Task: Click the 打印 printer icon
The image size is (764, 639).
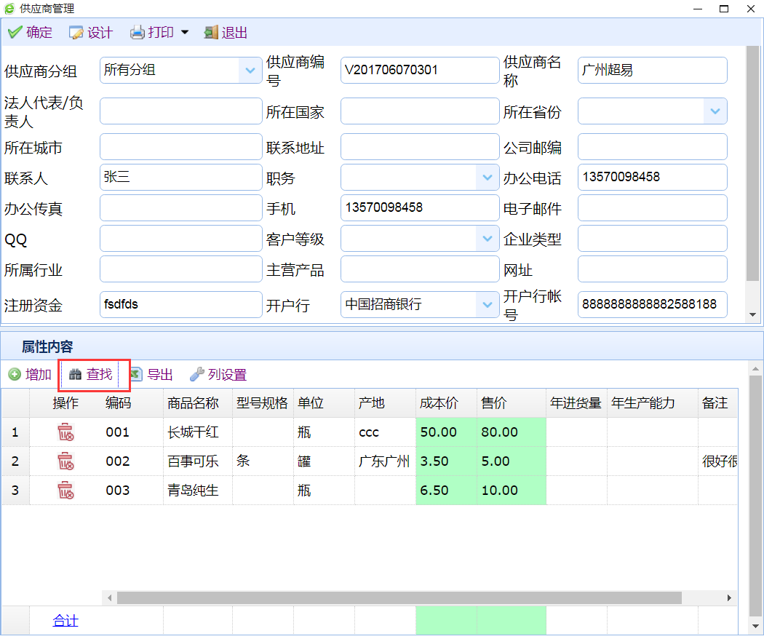Action: (138, 33)
